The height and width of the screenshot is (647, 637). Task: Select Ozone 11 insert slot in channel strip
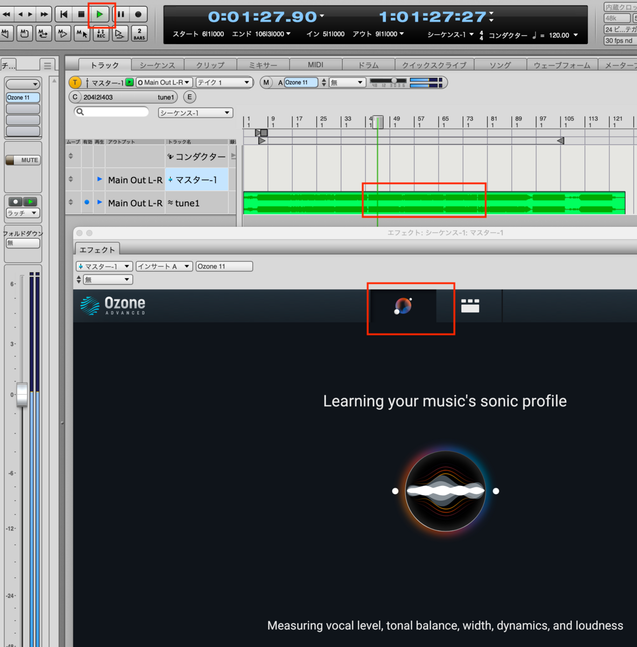point(23,98)
